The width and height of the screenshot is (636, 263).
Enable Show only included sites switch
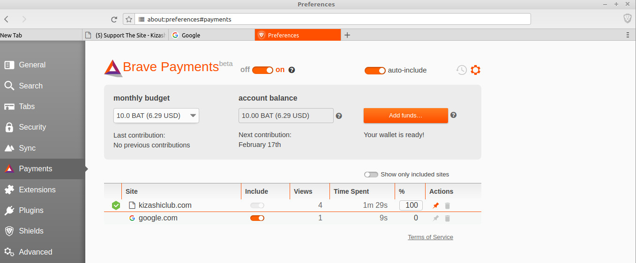pos(371,175)
